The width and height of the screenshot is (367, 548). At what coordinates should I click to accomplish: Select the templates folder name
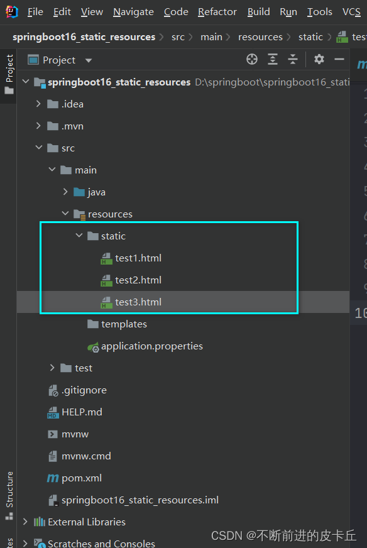[124, 324]
